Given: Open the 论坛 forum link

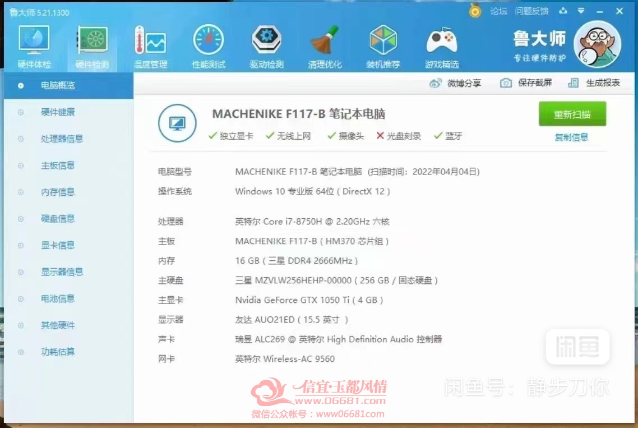Looking at the screenshot, I should click(498, 11).
